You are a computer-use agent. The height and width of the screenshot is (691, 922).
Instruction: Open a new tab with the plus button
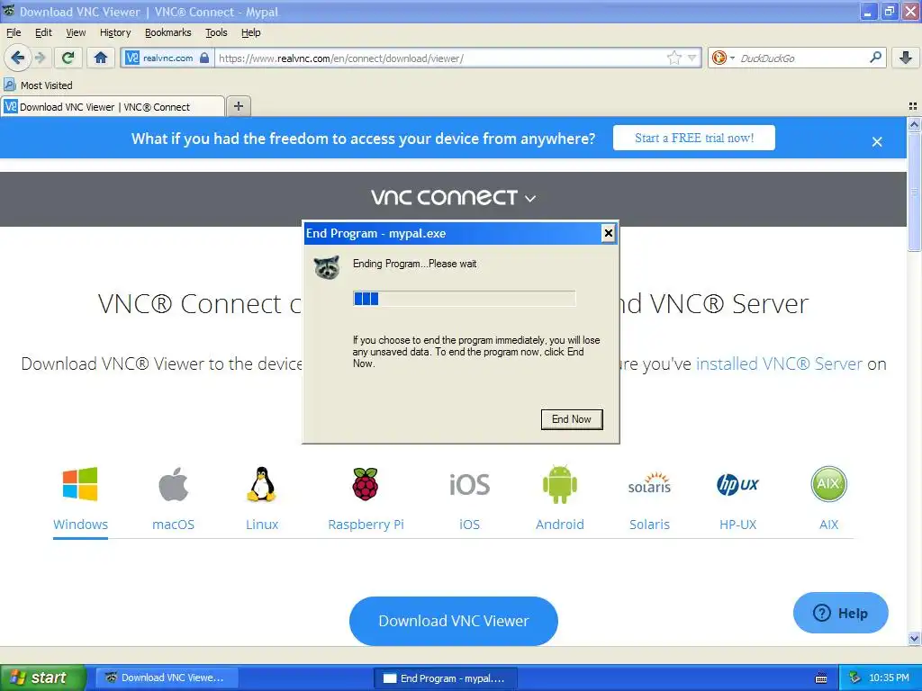coord(238,106)
